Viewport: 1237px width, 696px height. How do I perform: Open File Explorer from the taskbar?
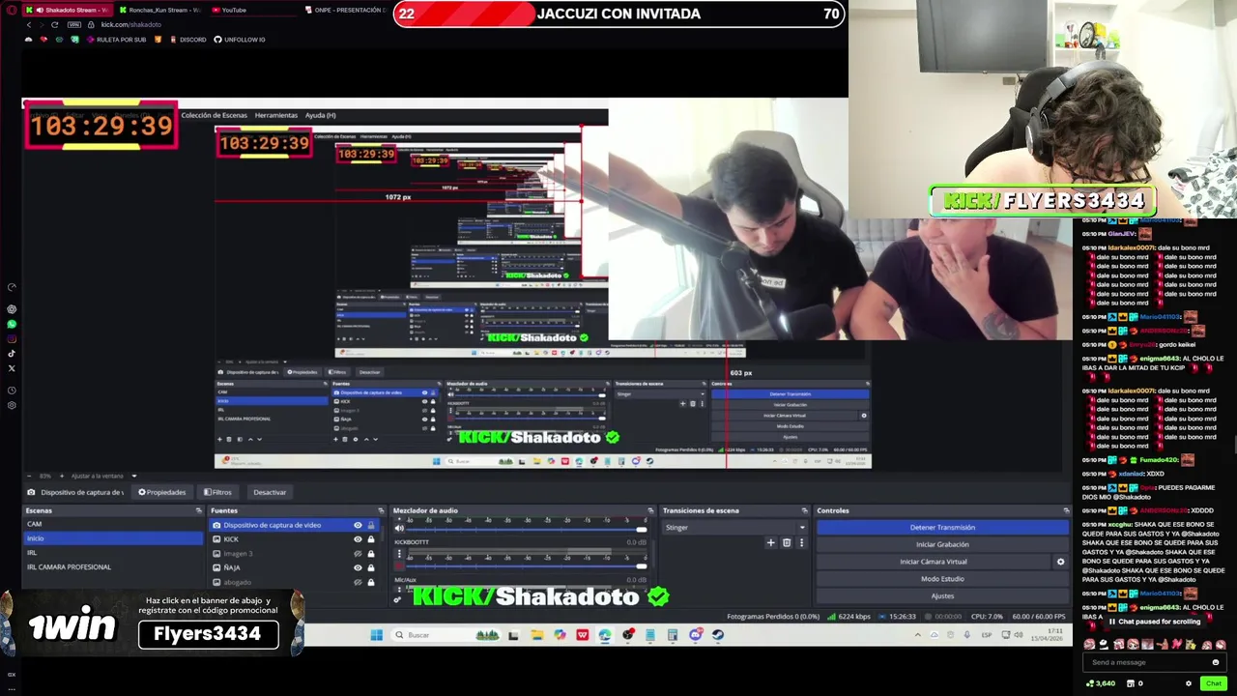(x=537, y=635)
